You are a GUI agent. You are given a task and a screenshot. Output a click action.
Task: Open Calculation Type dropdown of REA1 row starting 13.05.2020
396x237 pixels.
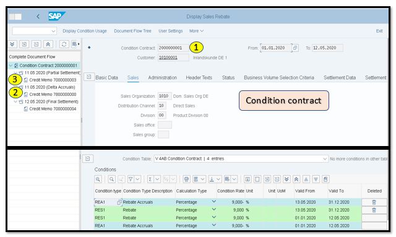214,202
